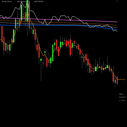Click the latest red candlestick at chart end
This screenshot has width=127, height=127.
(117, 81)
